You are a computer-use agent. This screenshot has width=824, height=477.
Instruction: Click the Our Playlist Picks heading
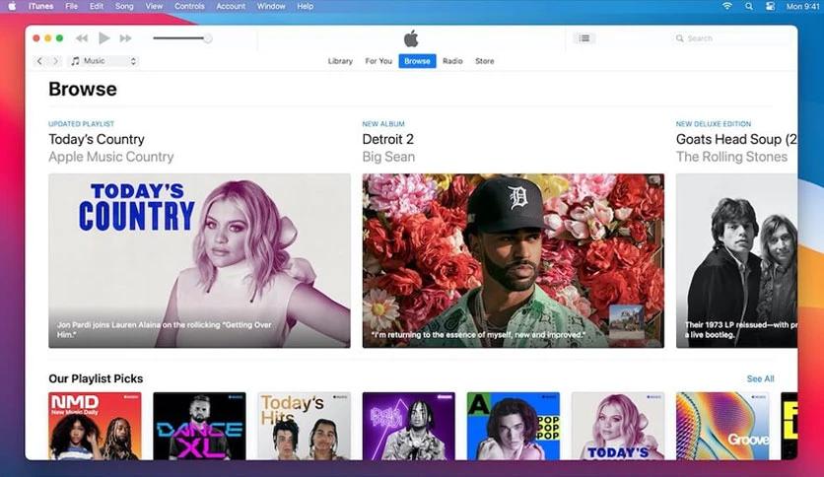(96, 378)
